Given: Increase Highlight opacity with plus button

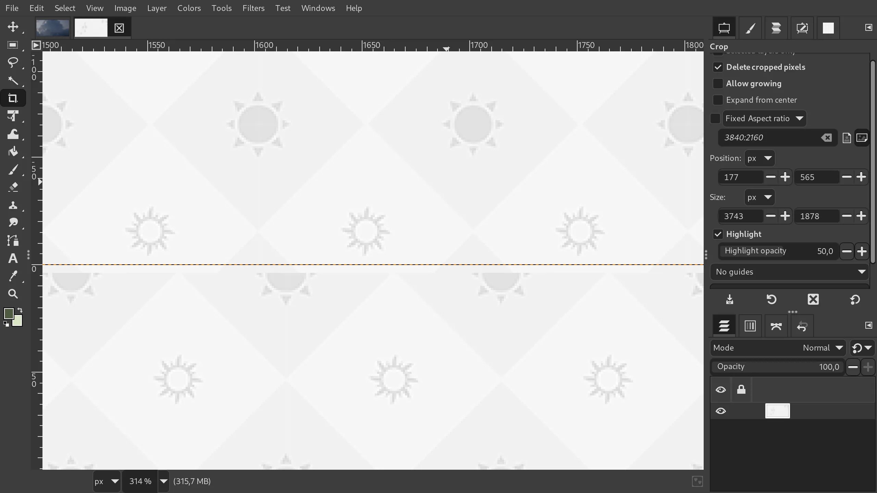Looking at the screenshot, I should pos(862,251).
